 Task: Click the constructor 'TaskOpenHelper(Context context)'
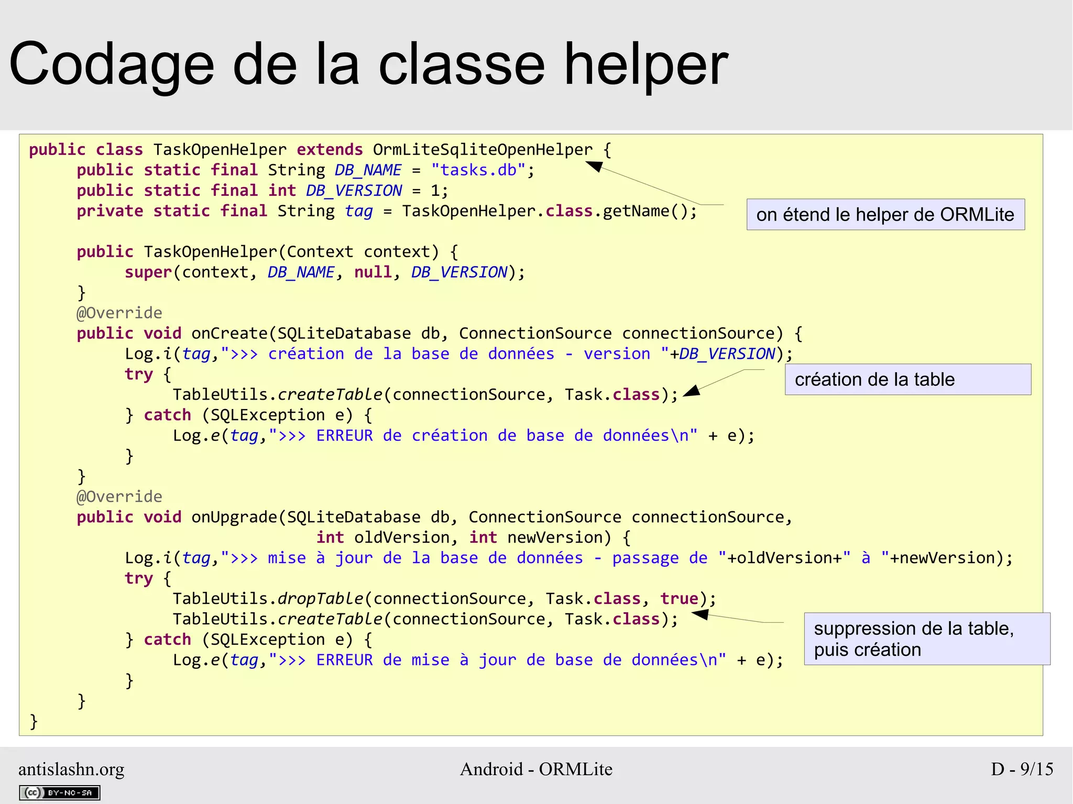point(291,252)
